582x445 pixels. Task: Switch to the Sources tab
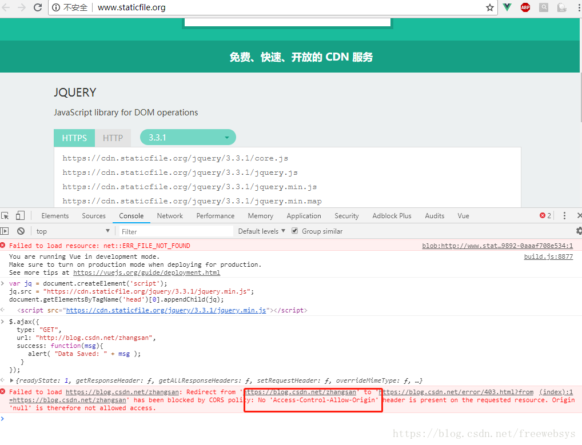click(x=94, y=216)
